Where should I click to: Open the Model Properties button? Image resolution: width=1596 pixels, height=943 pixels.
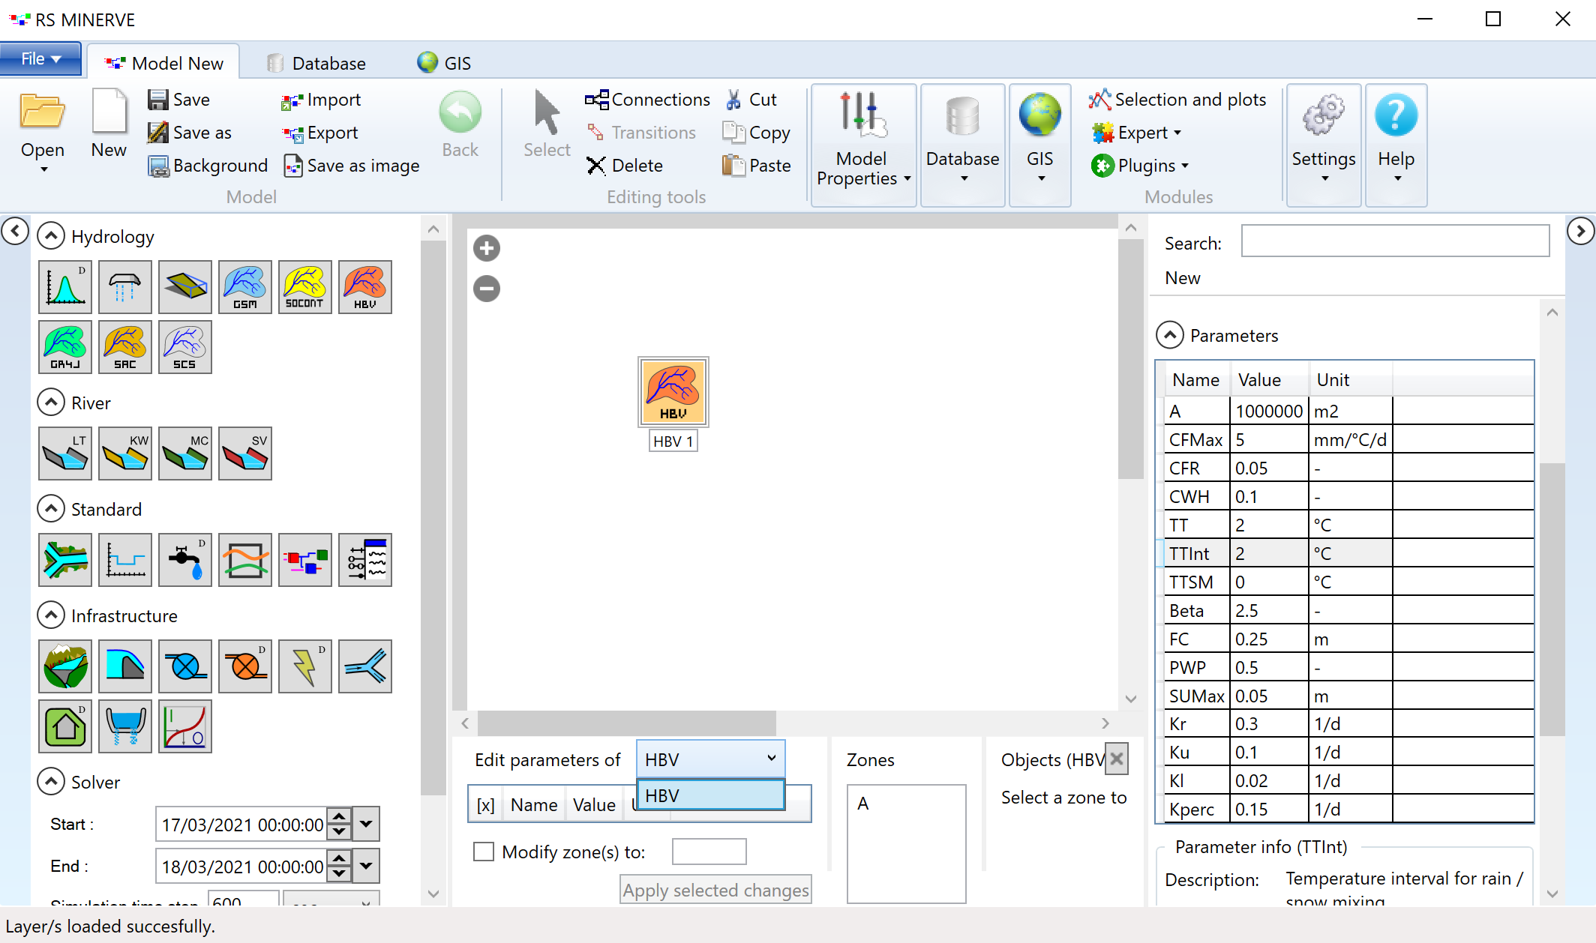coord(864,144)
